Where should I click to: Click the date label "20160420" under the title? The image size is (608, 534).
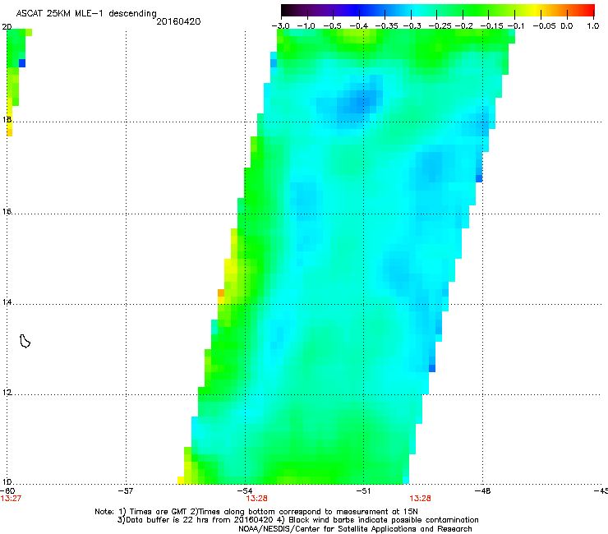pos(178,21)
